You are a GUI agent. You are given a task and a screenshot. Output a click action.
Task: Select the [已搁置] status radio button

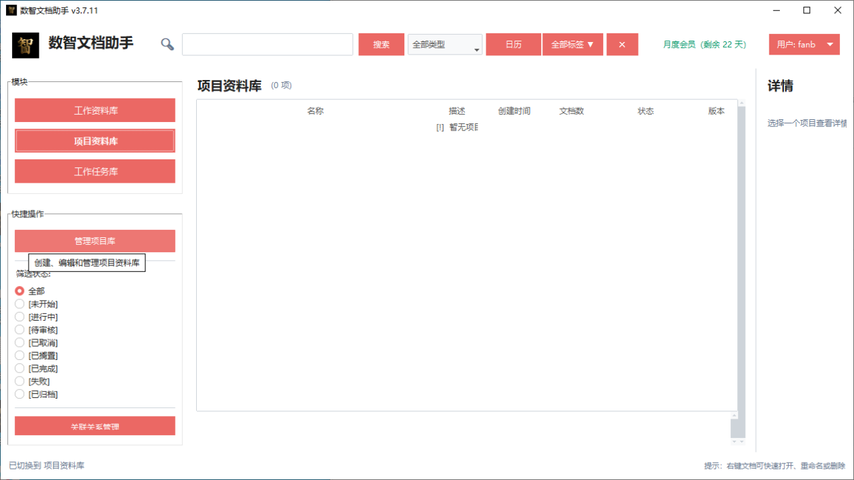pyautogui.click(x=19, y=355)
